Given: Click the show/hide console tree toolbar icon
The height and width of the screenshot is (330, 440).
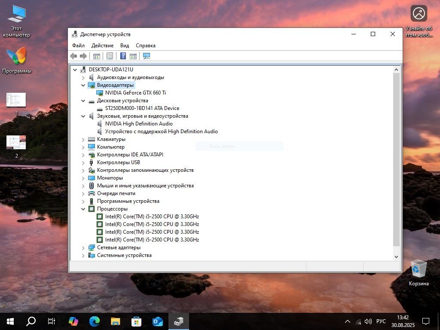Looking at the screenshot, I should coord(97,56).
